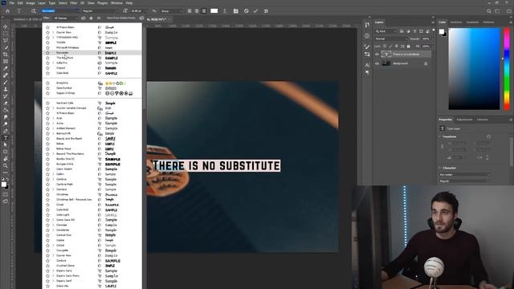Star the Comic Sans MS font
514x289 pixels.
pyautogui.click(x=47, y=220)
